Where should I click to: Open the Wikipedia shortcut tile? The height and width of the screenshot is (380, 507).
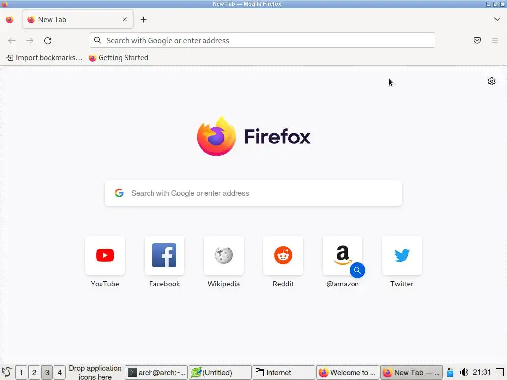click(224, 255)
